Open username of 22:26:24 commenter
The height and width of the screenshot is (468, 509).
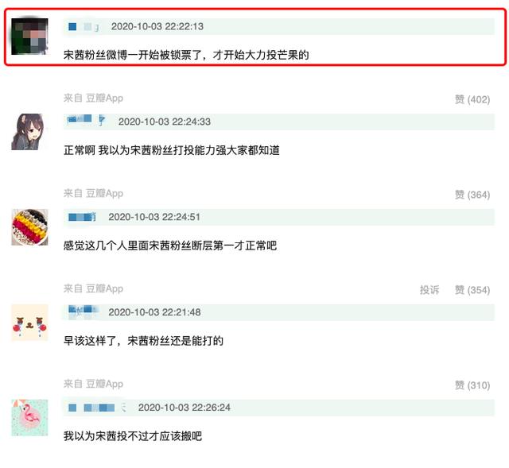click(x=97, y=408)
